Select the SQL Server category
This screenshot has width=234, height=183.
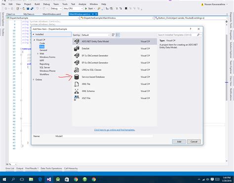coord(44,67)
